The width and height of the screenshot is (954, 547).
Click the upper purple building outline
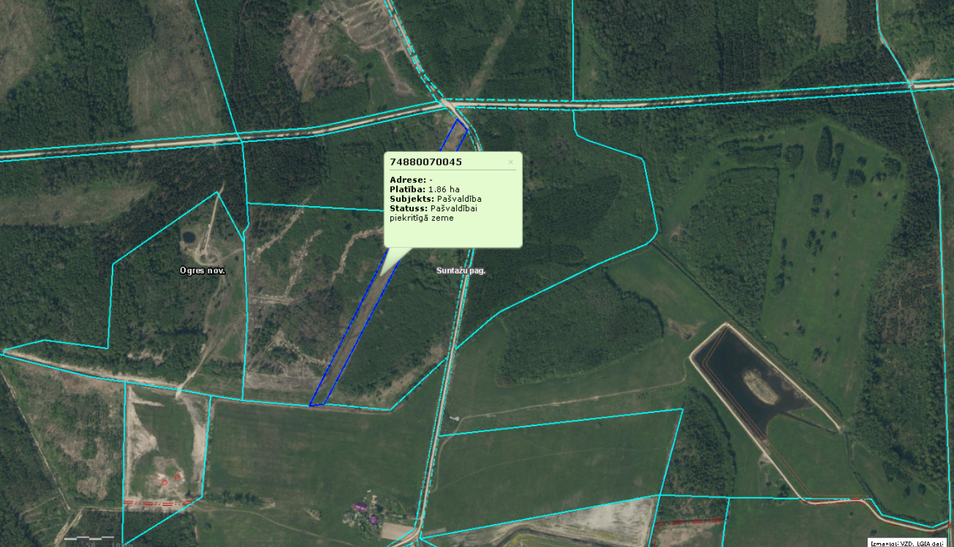[x=360, y=507]
